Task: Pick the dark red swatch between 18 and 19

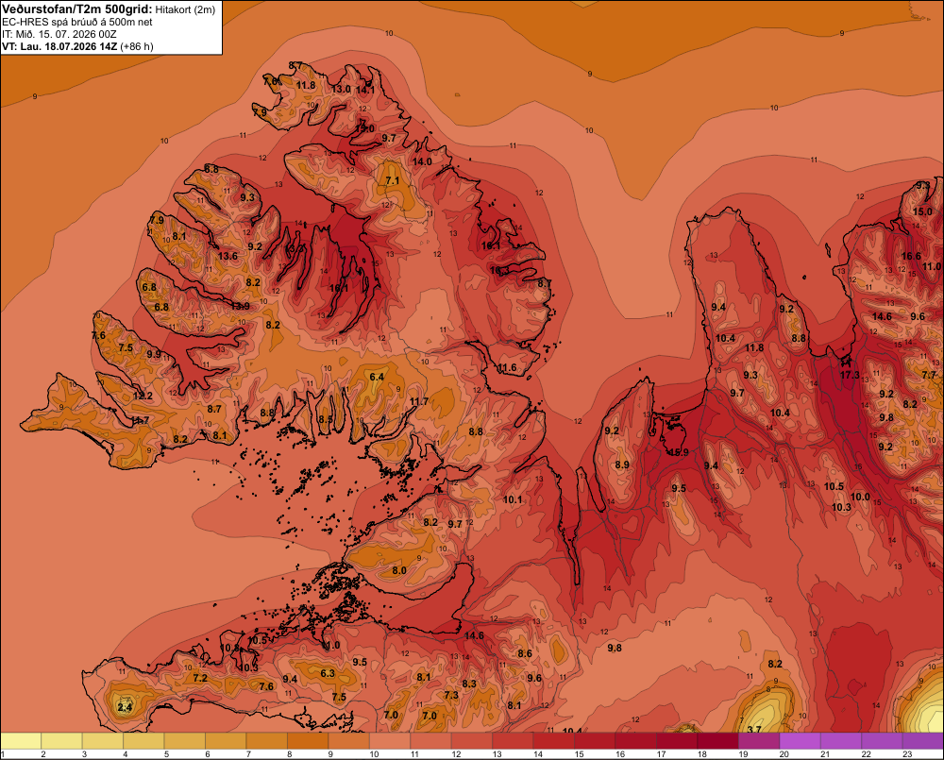Action: [717, 741]
